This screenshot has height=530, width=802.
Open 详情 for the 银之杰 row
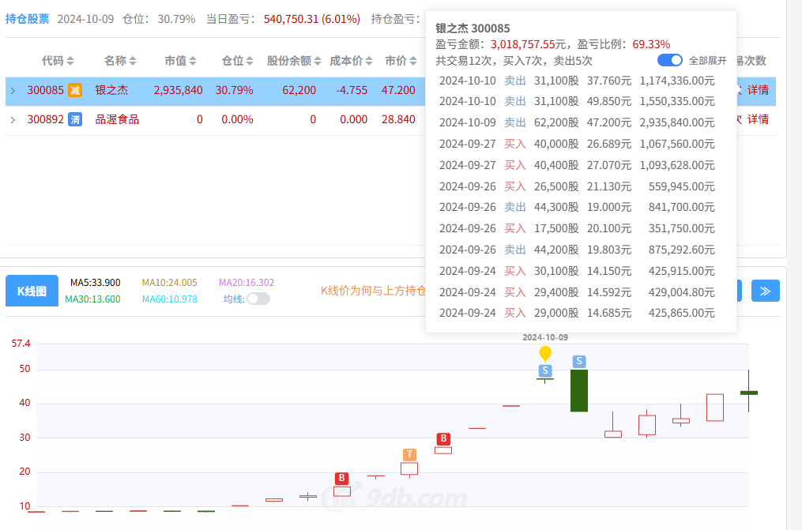(758, 90)
